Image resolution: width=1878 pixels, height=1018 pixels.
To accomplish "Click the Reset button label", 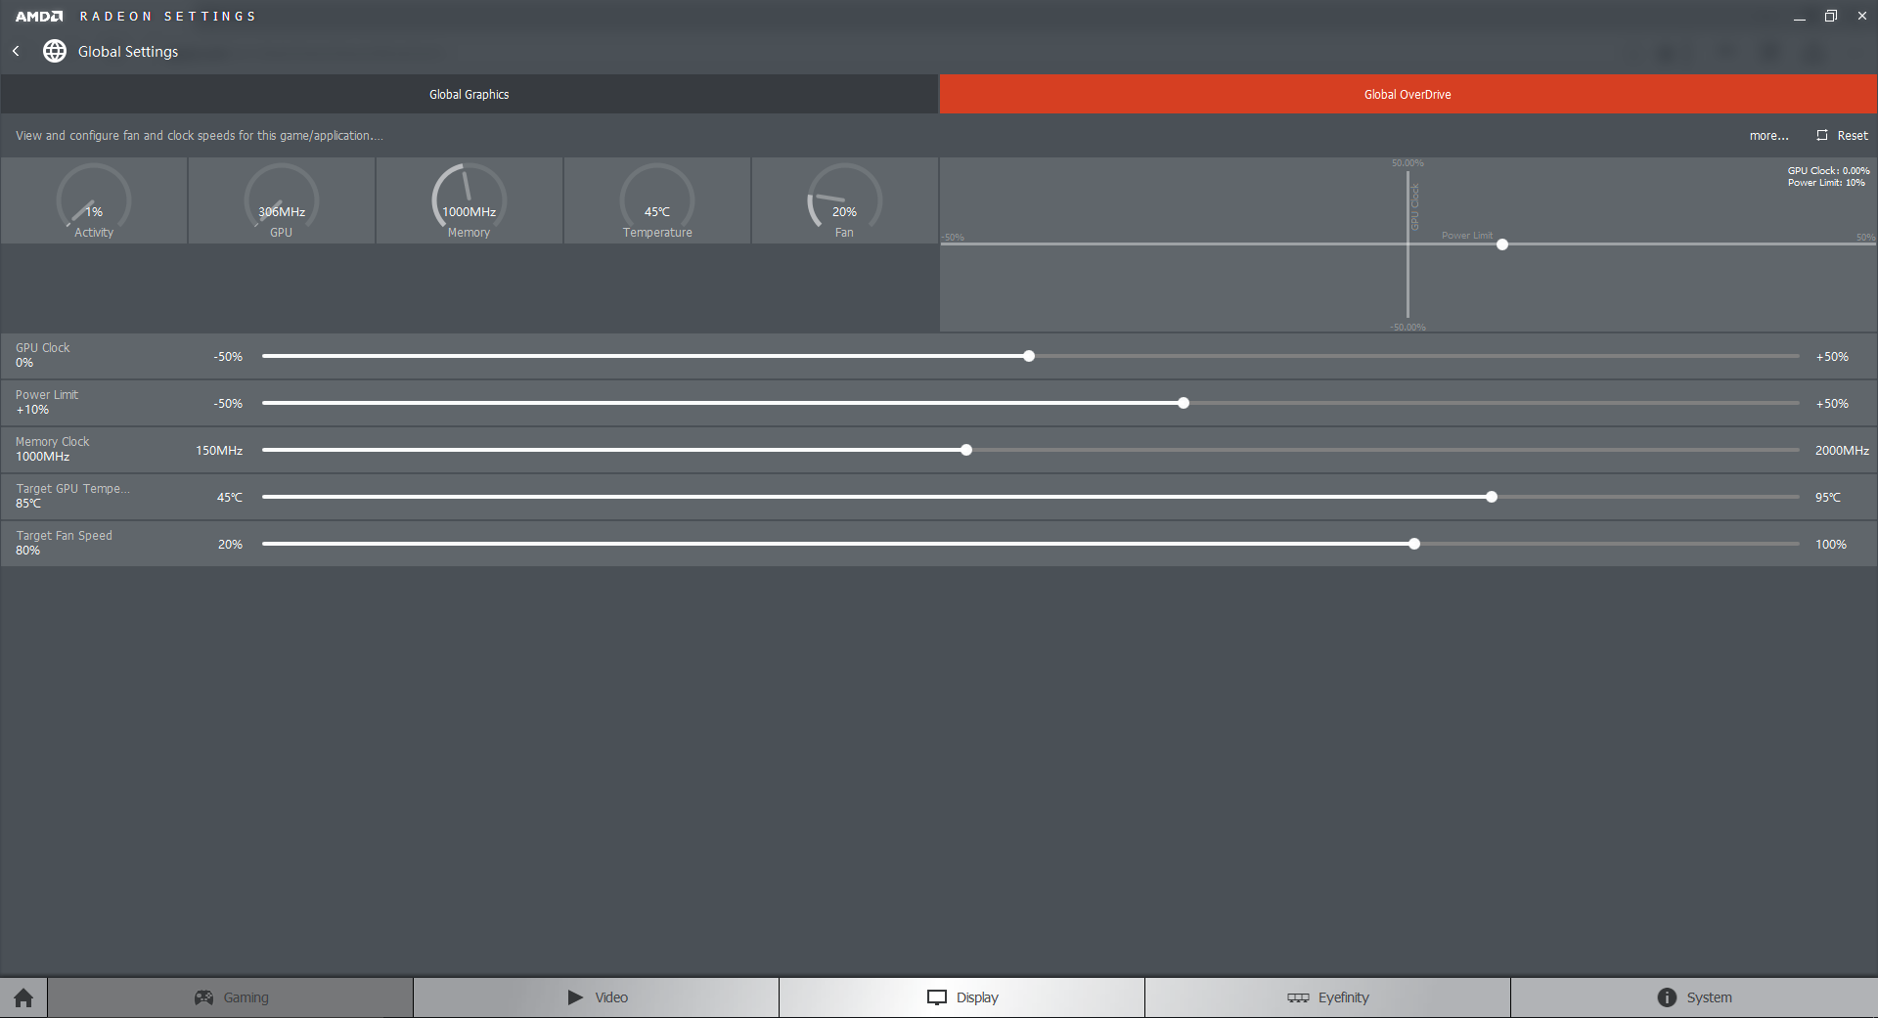I will coord(1853,136).
